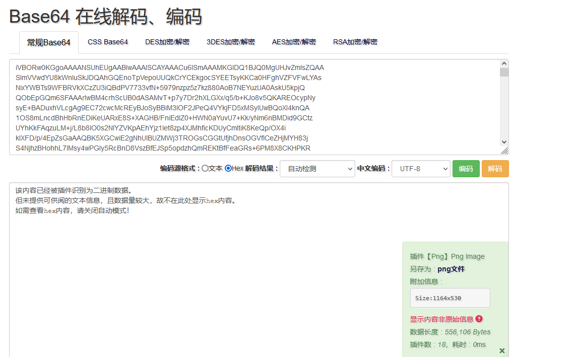Screen dimensions: 577x357
Task: Close the Png plugin info panel
Action: pyautogui.click(x=502, y=350)
